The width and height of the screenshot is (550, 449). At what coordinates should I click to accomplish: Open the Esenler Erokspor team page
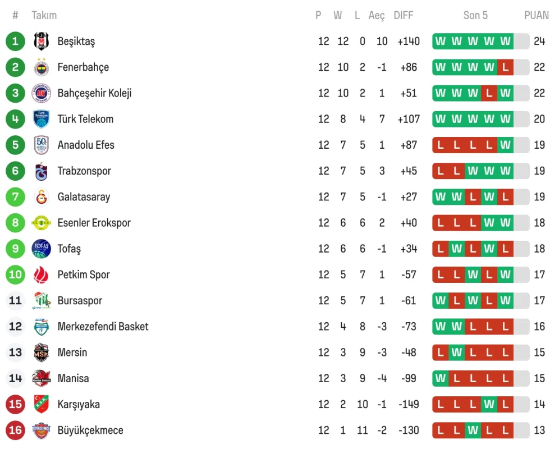point(94,223)
